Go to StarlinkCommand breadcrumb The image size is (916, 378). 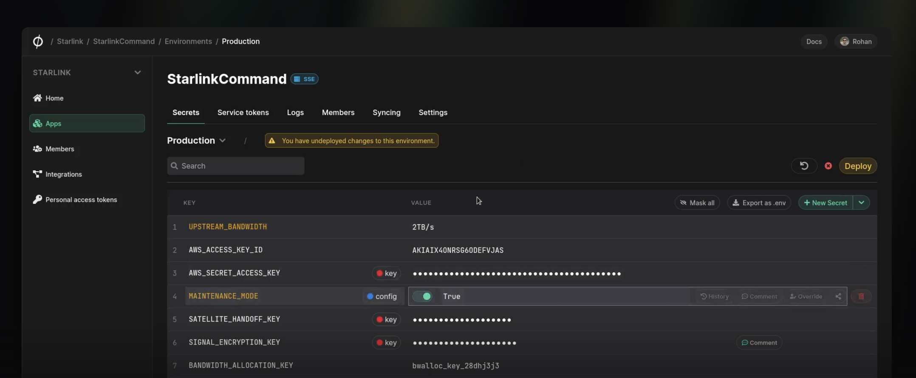click(x=124, y=41)
